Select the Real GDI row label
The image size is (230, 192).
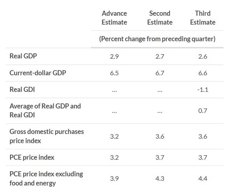(x=22, y=89)
